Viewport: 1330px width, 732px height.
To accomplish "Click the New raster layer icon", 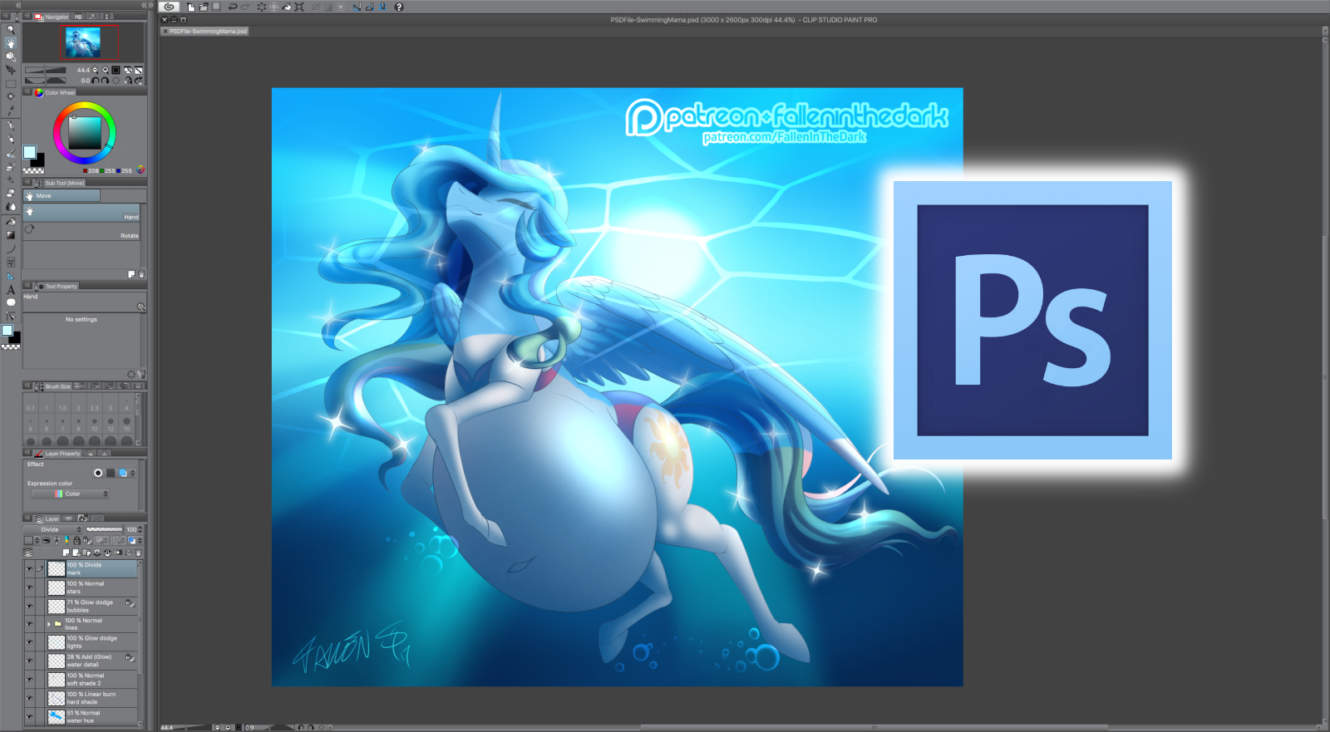I will [66, 553].
